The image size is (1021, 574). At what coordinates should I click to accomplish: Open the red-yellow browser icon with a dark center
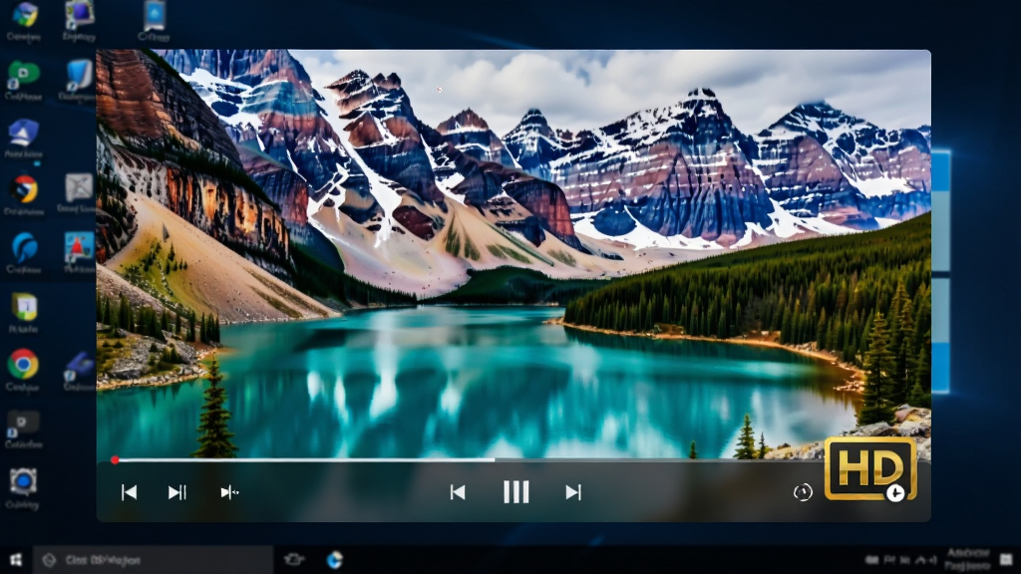[24, 190]
